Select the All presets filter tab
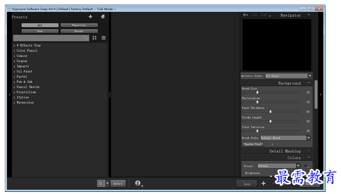The image size is (341, 194). coord(40,25)
